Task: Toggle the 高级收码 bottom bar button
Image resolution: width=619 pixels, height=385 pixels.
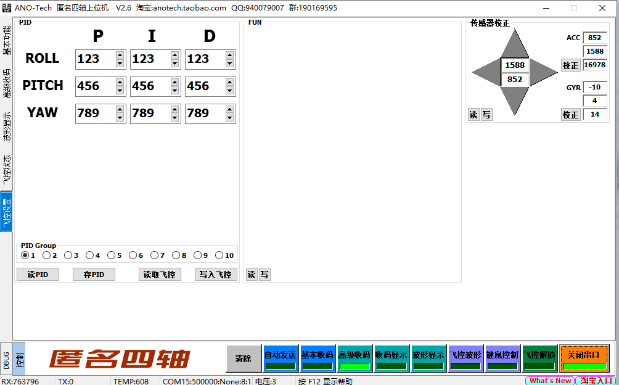Action: click(355, 358)
